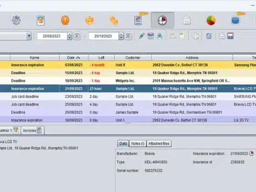
Task: Sort by the Customer column header
Action: (x=133, y=58)
